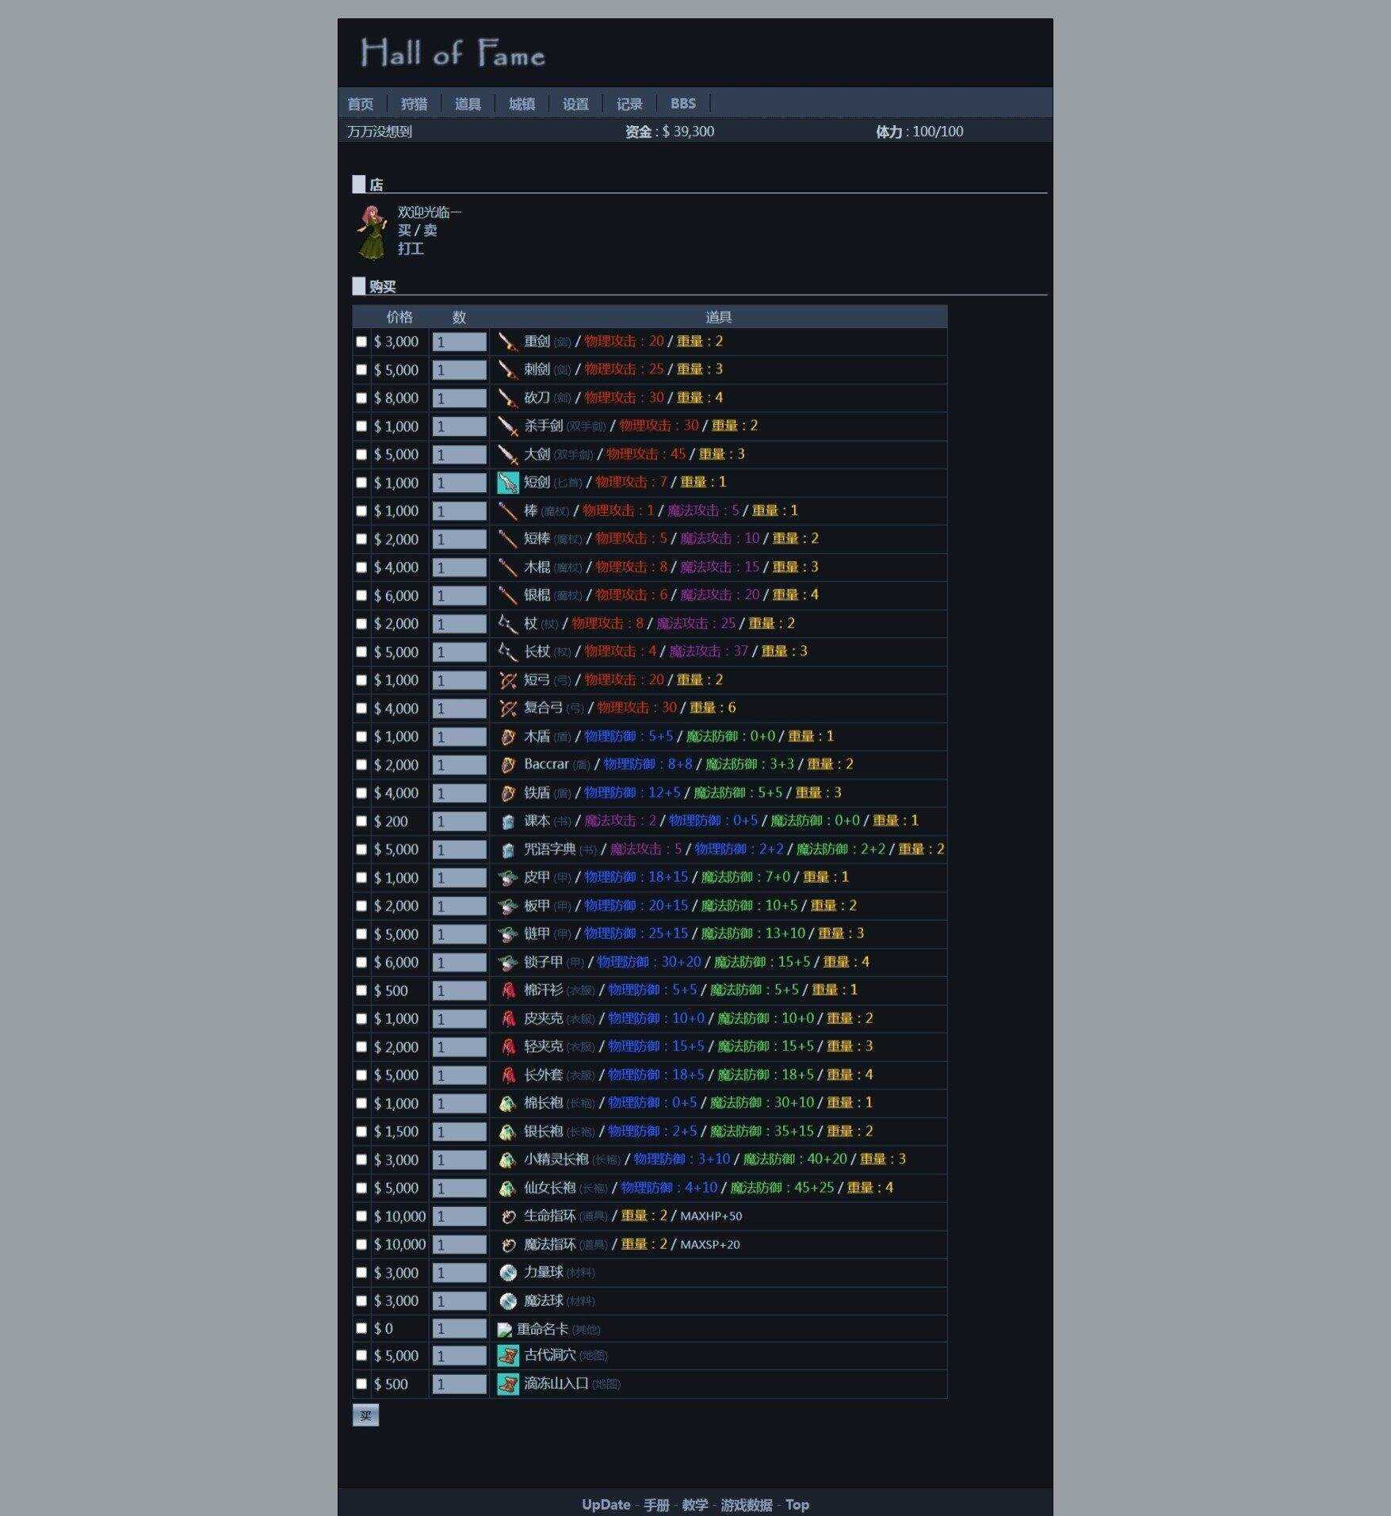Select the 重命名卡 checkbox
Viewport: 1391px width, 1516px height.
361,1328
